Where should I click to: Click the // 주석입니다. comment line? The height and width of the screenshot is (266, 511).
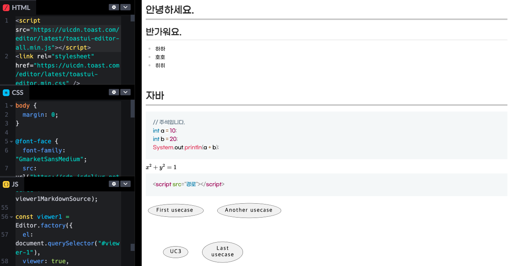pyautogui.click(x=169, y=122)
